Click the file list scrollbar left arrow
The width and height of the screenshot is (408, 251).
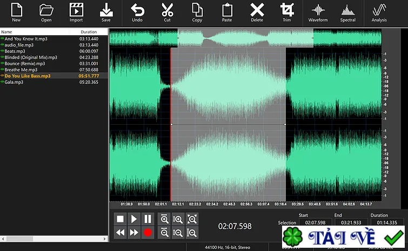[x=3, y=239]
